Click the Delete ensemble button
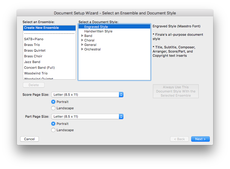 (34, 85)
